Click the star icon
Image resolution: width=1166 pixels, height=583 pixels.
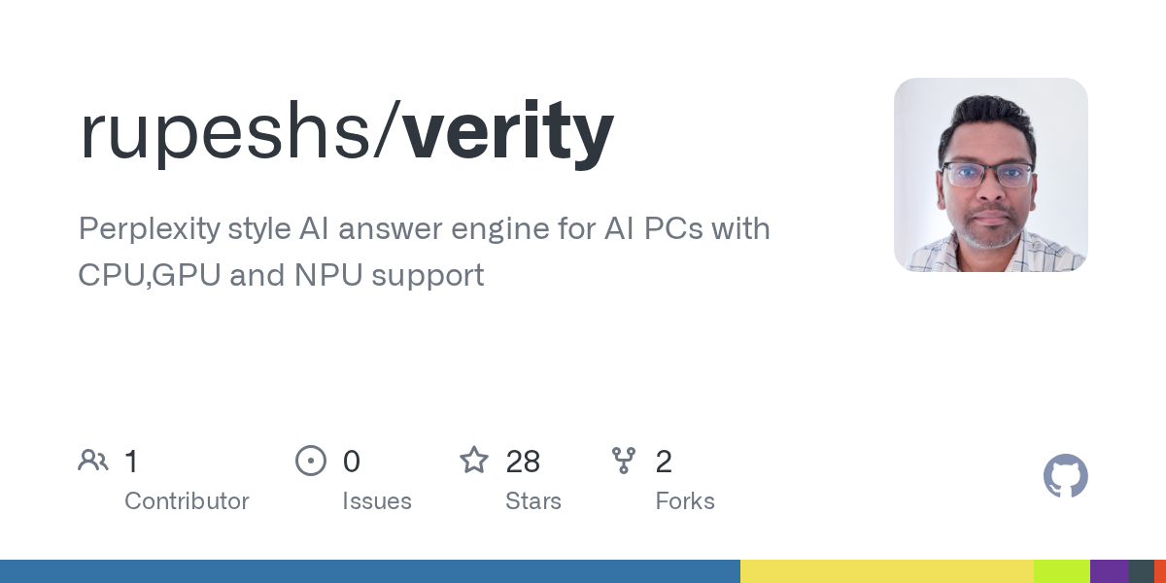coord(474,461)
